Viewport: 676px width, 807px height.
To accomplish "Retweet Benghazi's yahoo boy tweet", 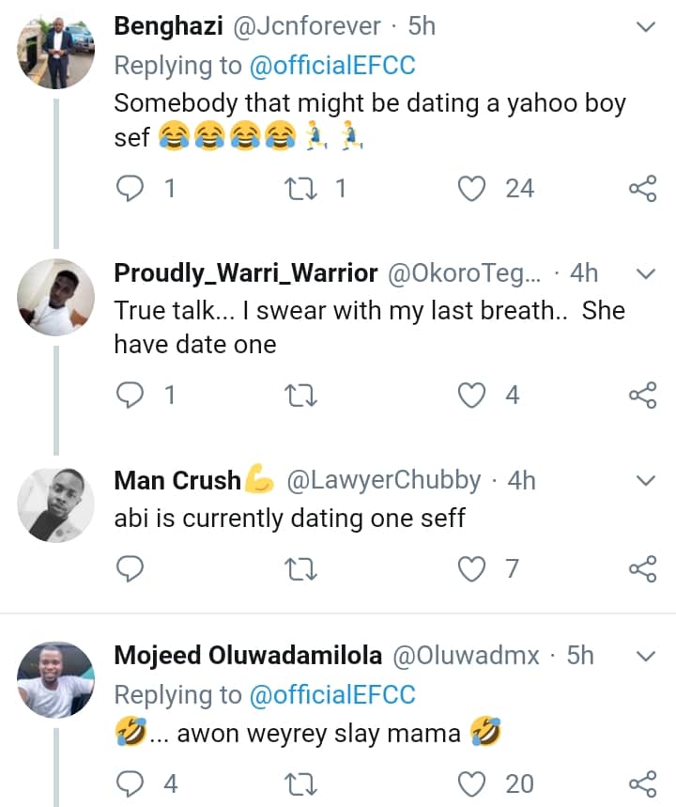I will 299,189.
